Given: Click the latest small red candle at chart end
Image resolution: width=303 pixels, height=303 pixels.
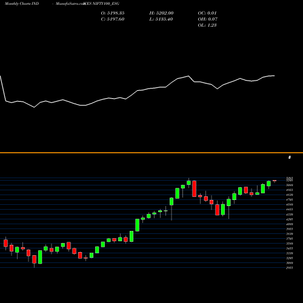Looking at the screenshot, I should click(275, 181).
